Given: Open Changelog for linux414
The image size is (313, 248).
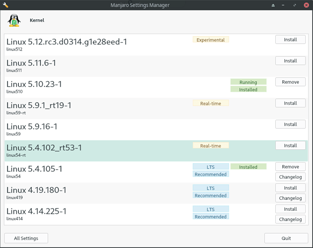Looking at the screenshot, I should click(290, 219).
